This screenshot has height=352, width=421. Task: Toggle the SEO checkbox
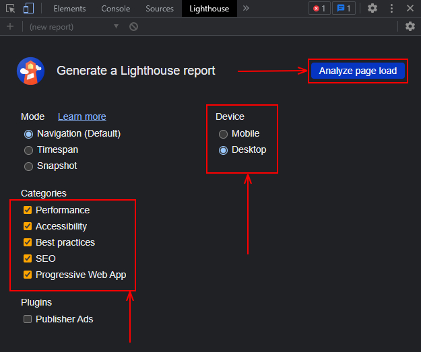coord(28,258)
